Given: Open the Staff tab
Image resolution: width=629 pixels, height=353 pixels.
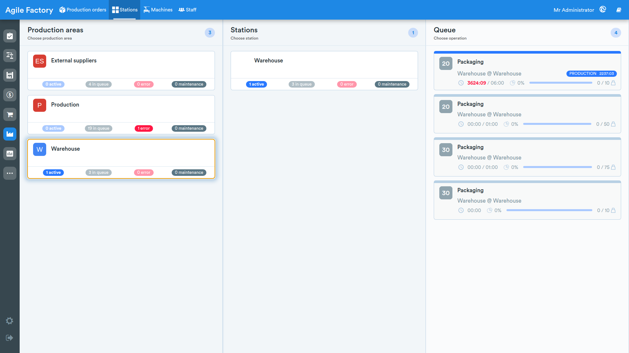Looking at the screenshot, I should pos(187,10).
